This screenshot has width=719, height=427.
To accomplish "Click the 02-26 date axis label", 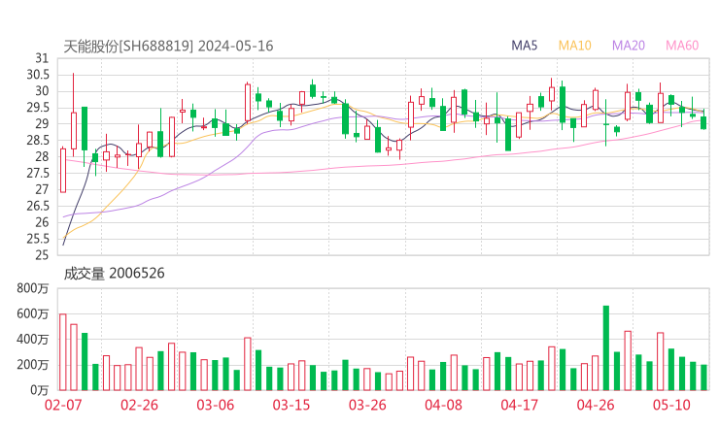I will [x=139, y=405].
